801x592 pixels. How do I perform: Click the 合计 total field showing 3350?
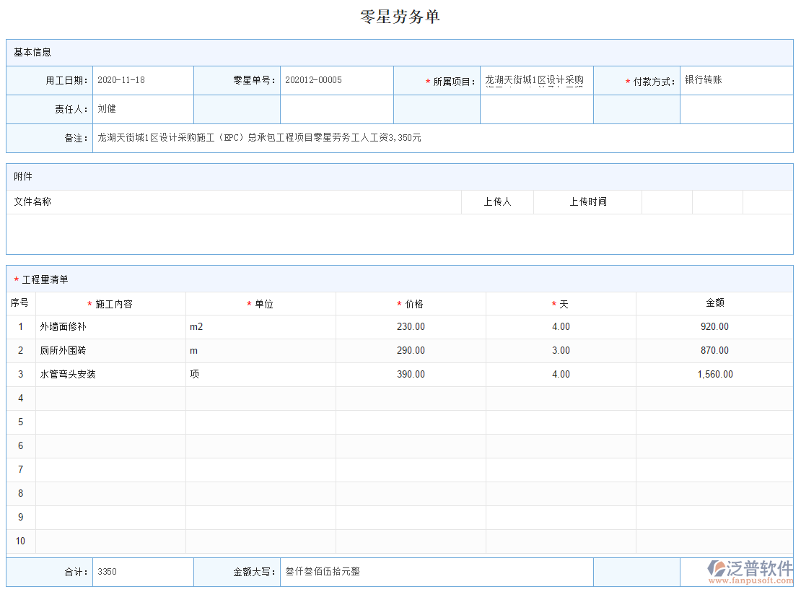point(143,572)
